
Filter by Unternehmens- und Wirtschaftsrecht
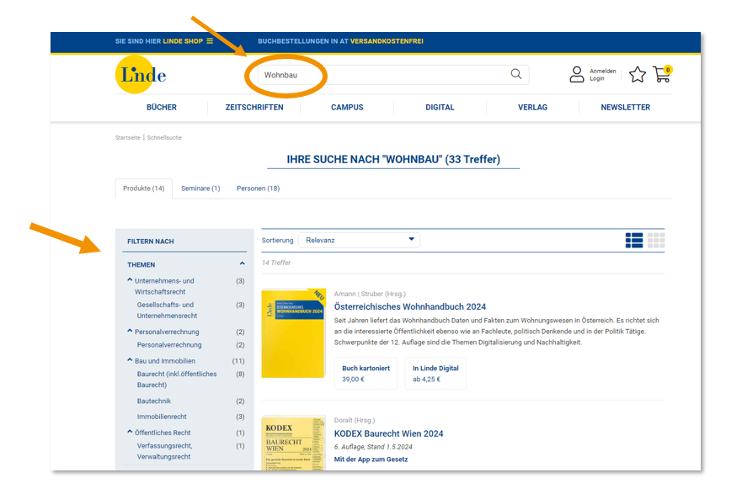(x=164, y=286)
